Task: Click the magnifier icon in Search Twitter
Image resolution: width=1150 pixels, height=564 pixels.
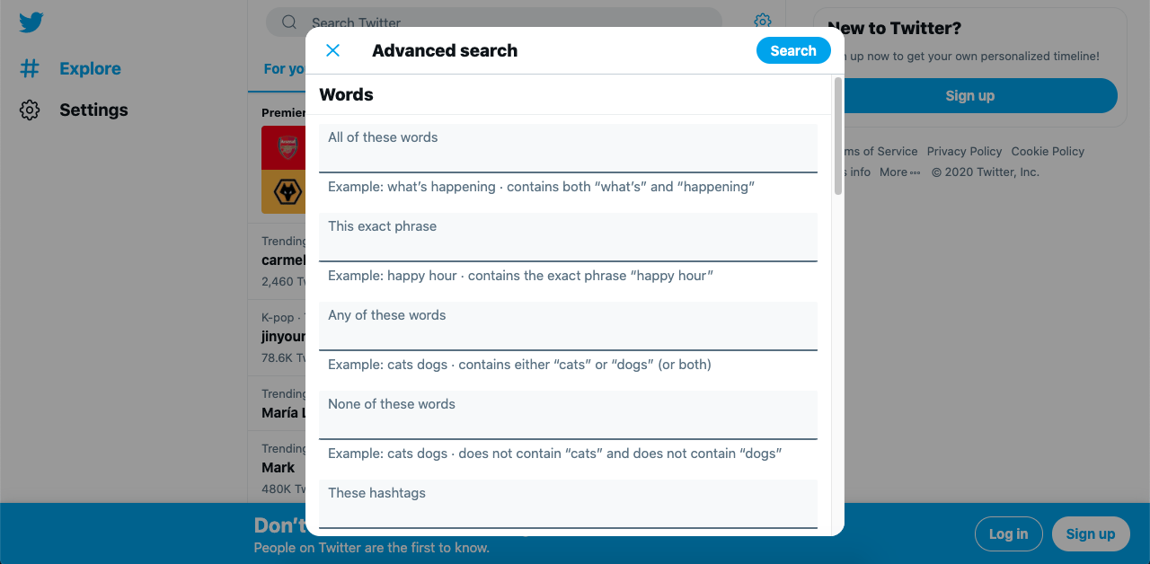Action: pyautogui.click(x=289, y=22)
